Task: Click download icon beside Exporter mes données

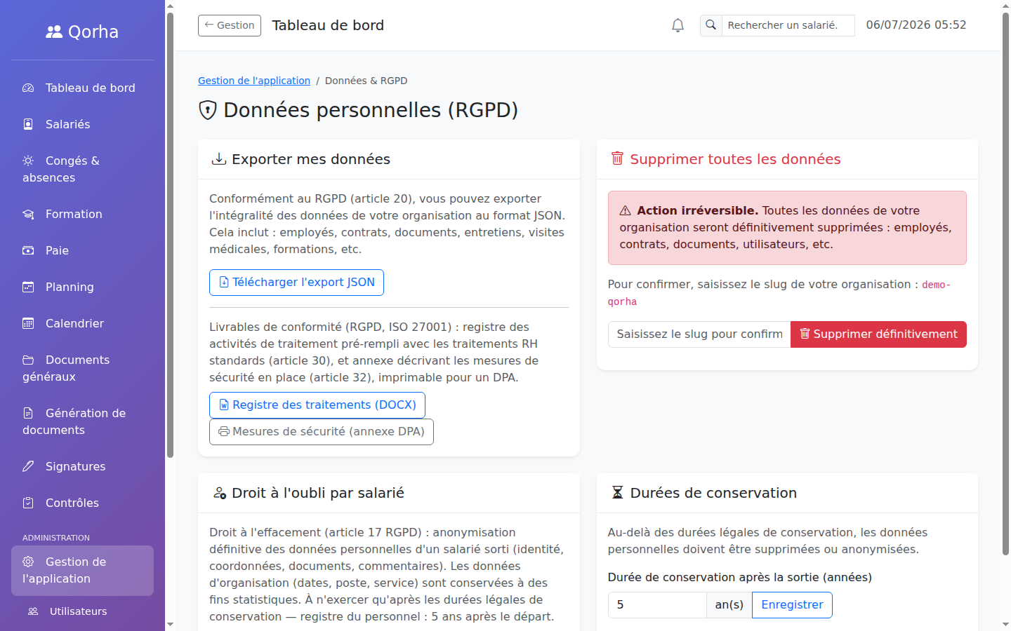Action: (x=219, y=159)
